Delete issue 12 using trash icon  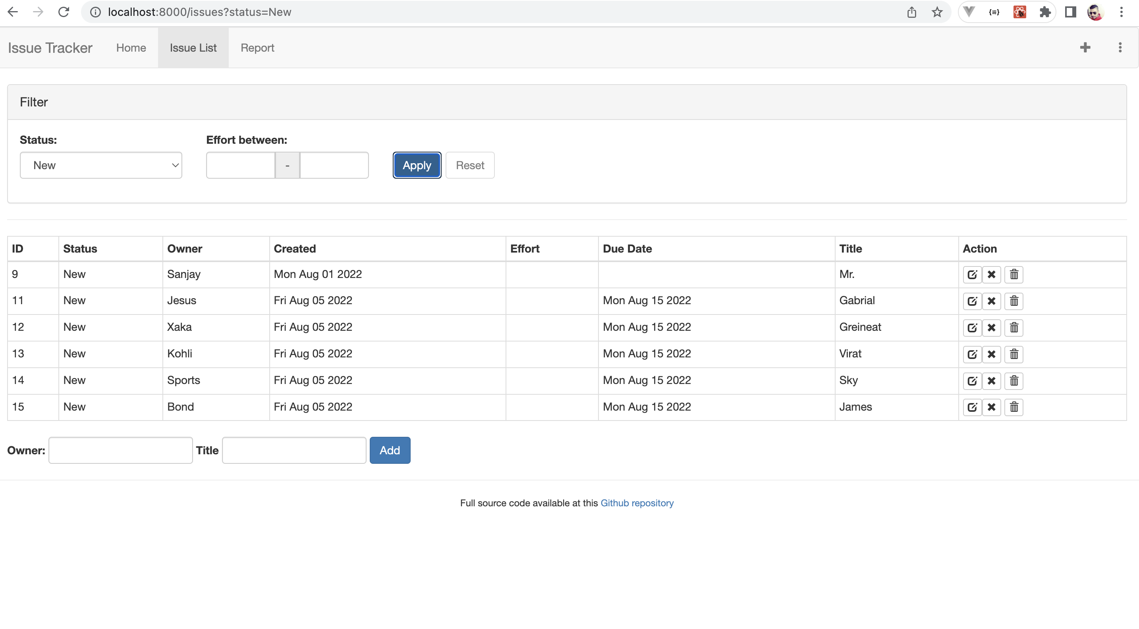tap(1014, 328)
